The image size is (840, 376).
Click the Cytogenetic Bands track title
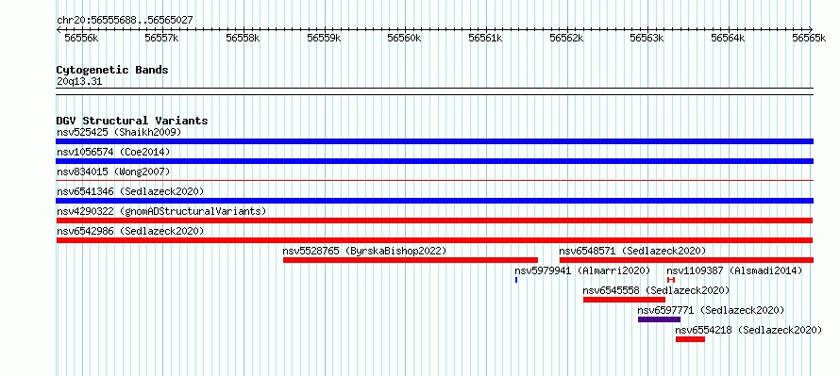[112, 70]
